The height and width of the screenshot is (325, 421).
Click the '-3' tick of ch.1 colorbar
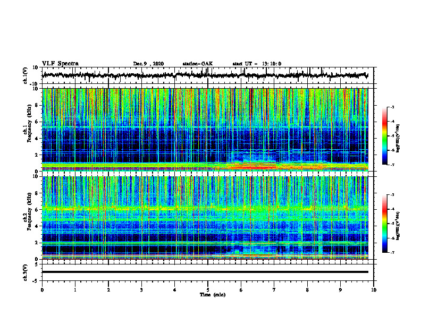pos(392,107)
